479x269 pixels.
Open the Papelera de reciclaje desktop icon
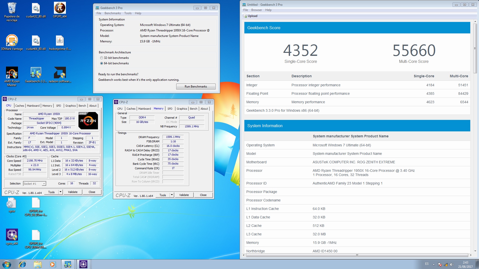[12, 12]
